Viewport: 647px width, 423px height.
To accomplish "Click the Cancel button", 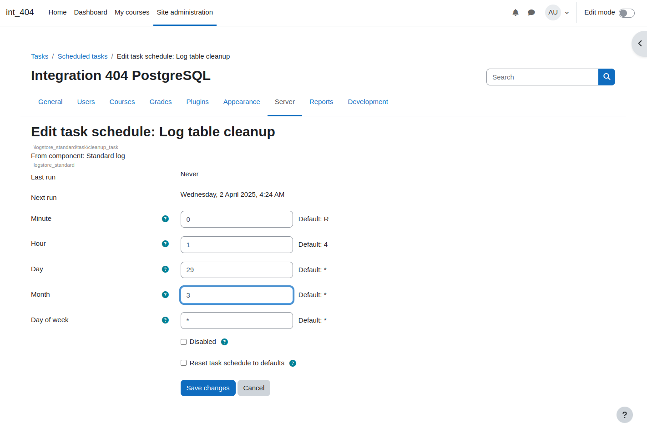I will click(x=254, y=388).
